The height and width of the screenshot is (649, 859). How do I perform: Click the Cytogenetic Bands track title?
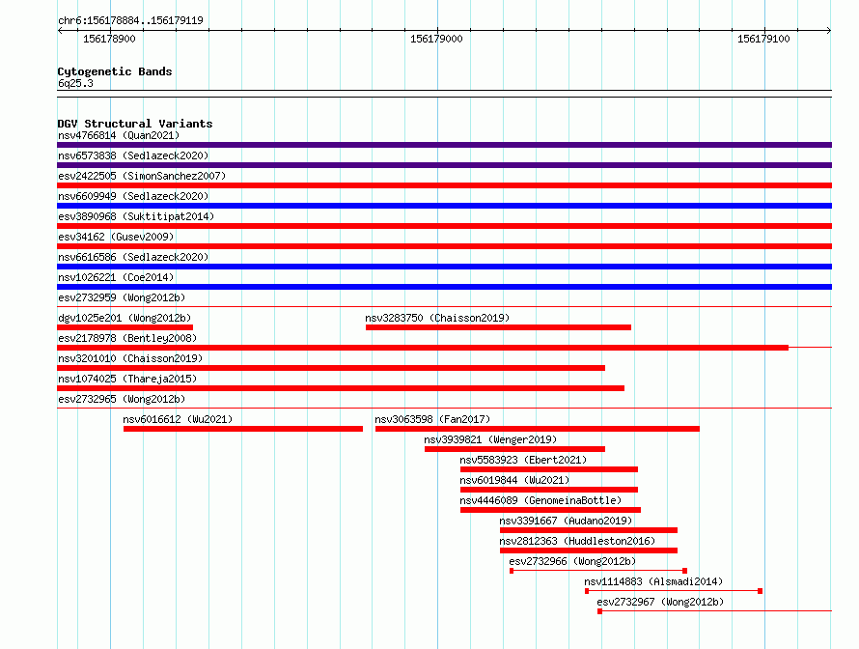[115, 71]
